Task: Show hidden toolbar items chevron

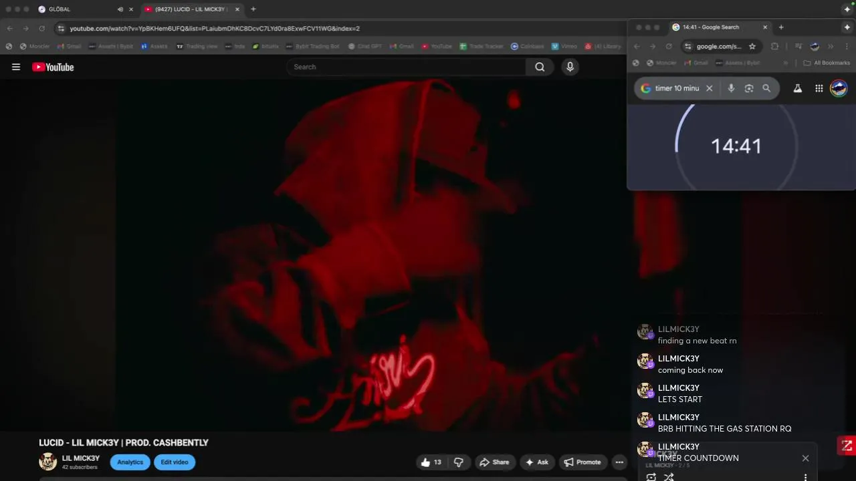Action: pos(831,47)
